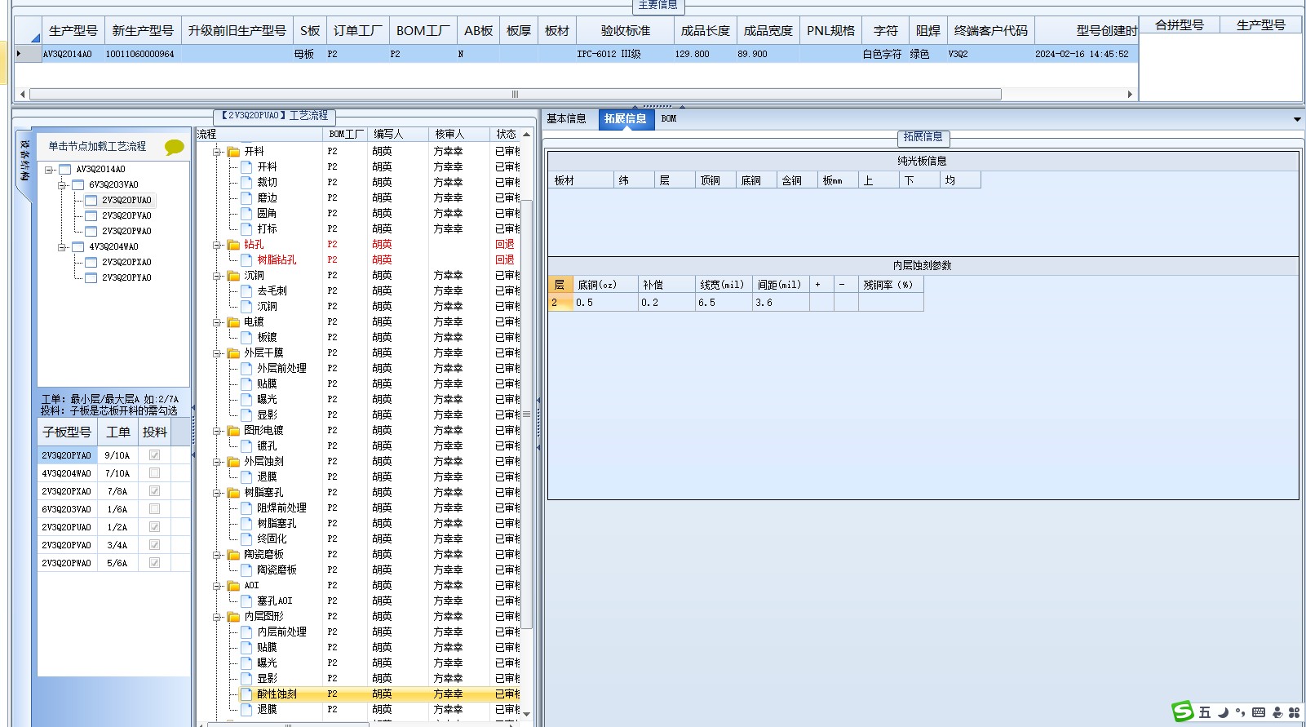The height and width of the screenshot is (727, 1306).
Task: Click the 4V3Q204WA0 node window icon
Action: point(78,247)
